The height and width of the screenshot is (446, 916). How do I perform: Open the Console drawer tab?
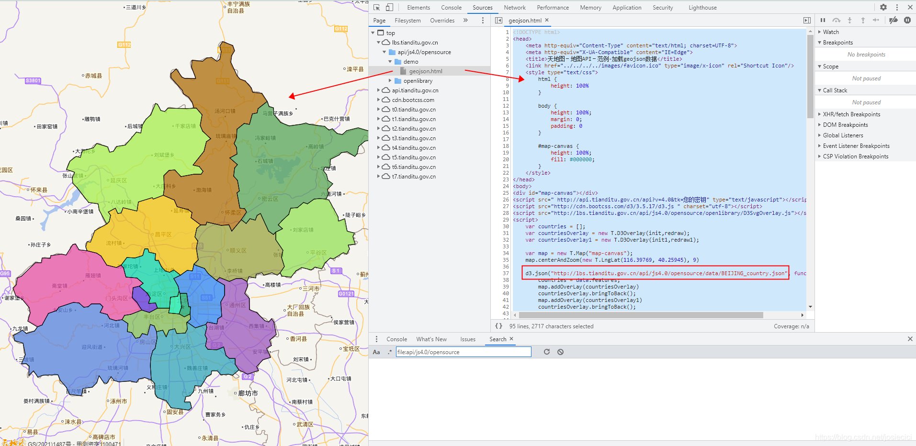click(396, 339)
